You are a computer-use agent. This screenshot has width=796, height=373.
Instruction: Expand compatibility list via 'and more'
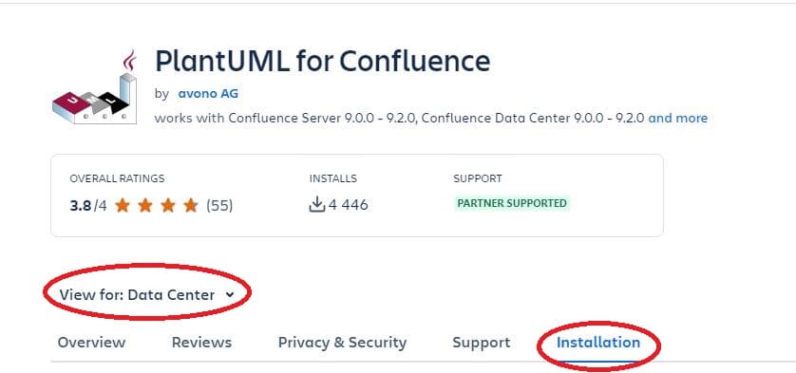point(677,119)
